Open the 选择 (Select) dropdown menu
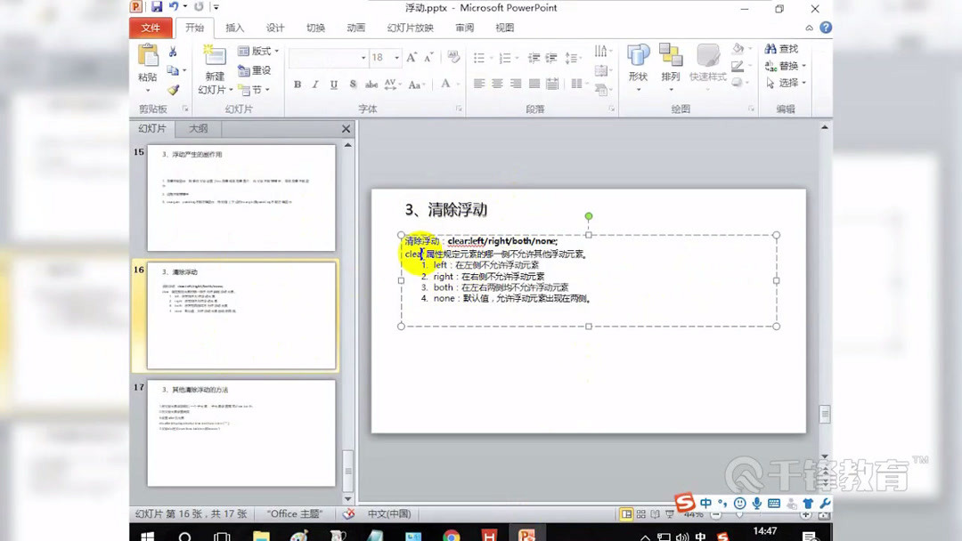Screen dimensions: 962x541 (782, 83)
